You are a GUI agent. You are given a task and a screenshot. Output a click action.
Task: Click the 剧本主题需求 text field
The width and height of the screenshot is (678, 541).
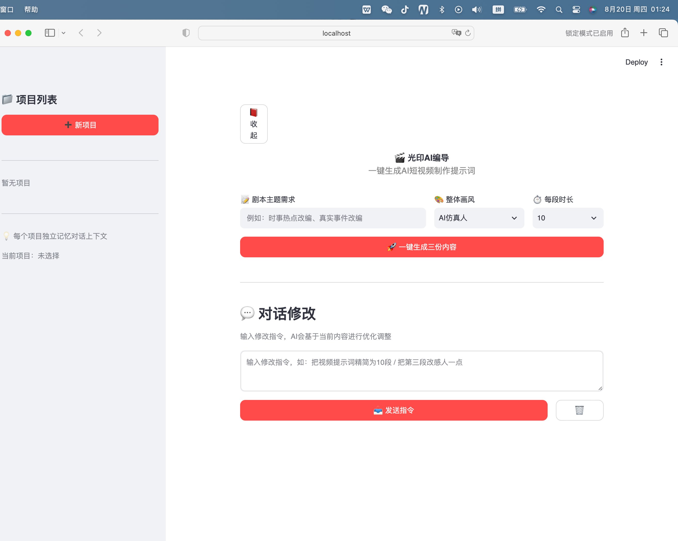[x=333, y=218]
